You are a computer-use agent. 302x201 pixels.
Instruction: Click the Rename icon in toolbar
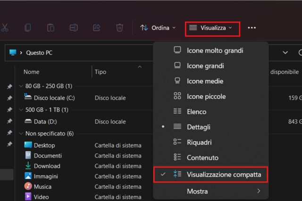pyautogui.click(x=73, y=28)
